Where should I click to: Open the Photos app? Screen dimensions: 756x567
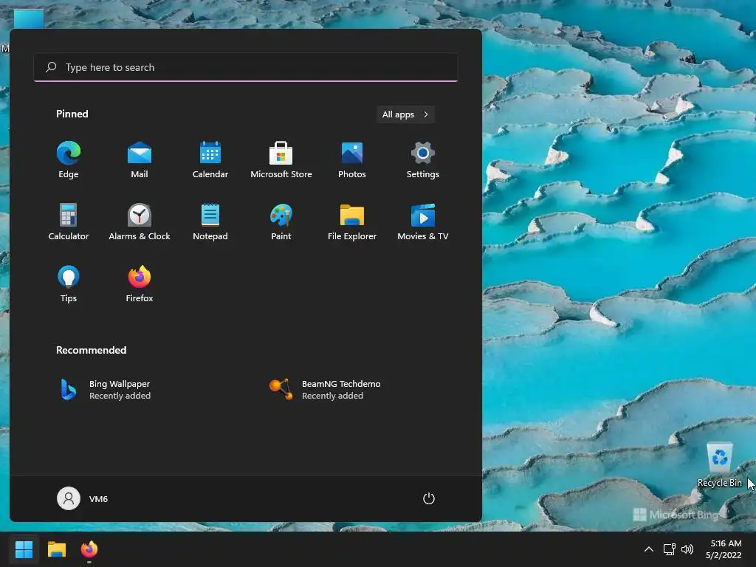point(352,160)
